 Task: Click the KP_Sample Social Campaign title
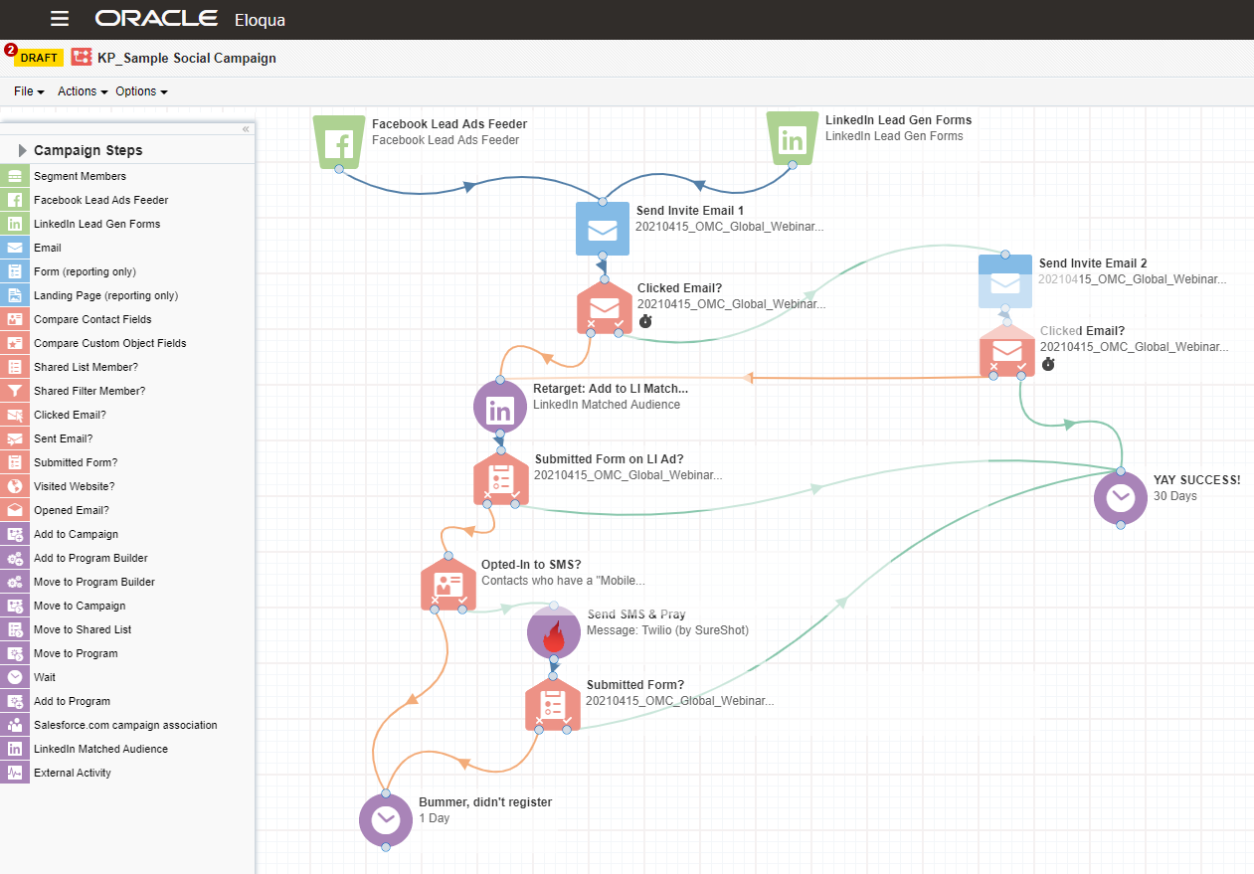tap(187, 58)
